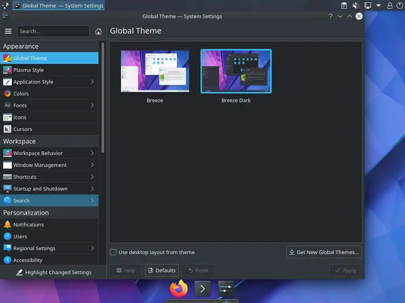The image size is (405, 303).
Task: Click the Shortcuts keyboard icon
Action: pos(7,177)
